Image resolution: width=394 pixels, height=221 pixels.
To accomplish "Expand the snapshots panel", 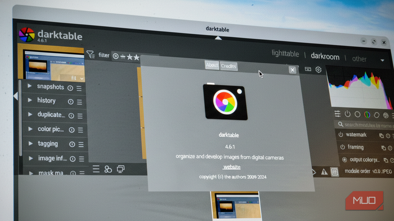I will [30, 86].
